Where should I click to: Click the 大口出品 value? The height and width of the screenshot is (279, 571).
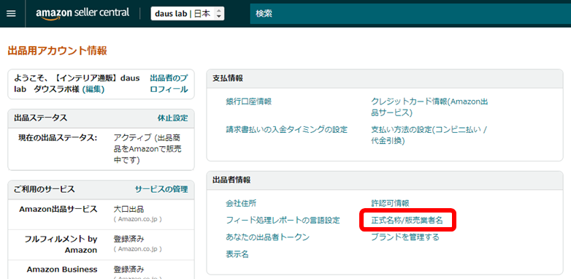tap(129, 209)
